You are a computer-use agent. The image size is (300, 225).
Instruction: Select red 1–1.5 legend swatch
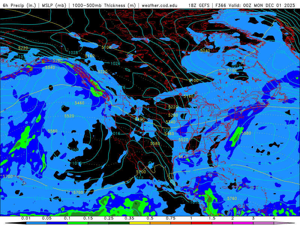click(x=202, y=223)
